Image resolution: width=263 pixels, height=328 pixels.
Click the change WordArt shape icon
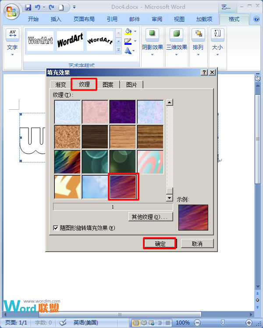coord(128,50)
